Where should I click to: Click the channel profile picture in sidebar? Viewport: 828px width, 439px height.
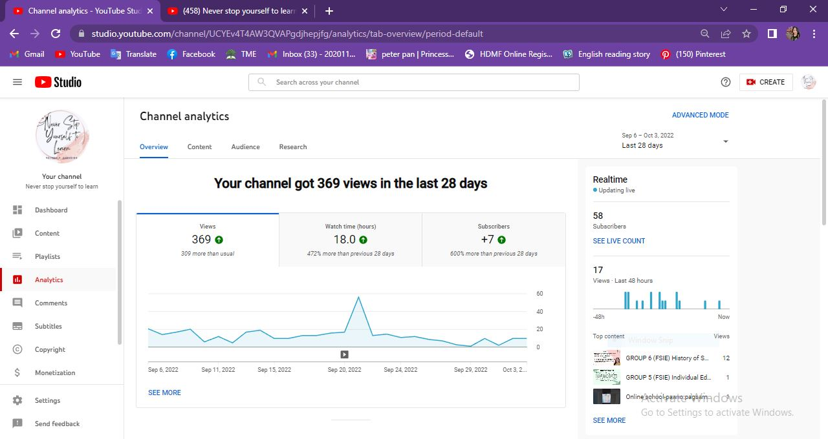(62, 136)
